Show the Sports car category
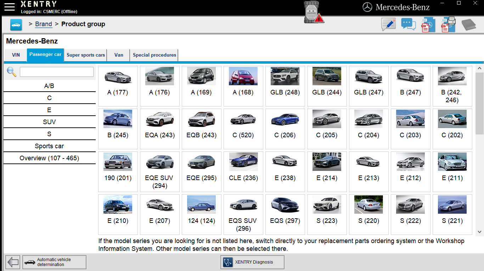This screenshot has width=484, height=271. (x=49, y=146)
